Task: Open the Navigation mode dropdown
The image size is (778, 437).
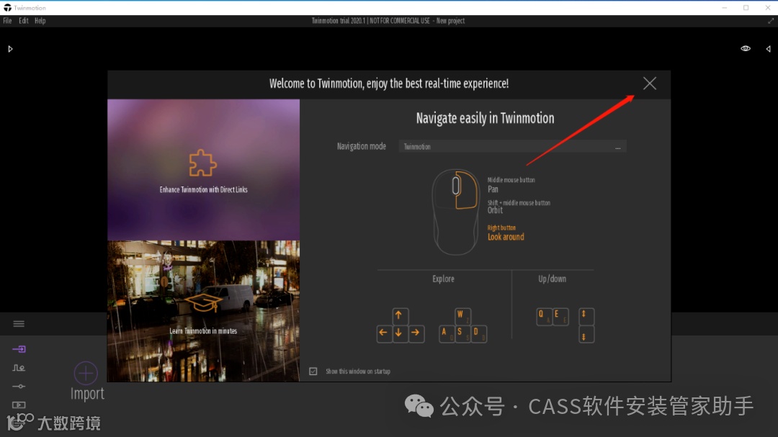Action: tap(512, 146)
